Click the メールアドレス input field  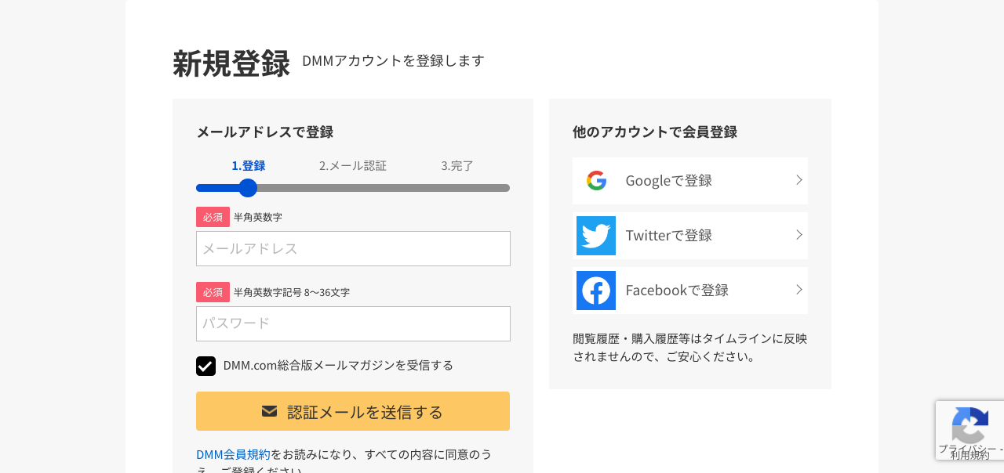[353, 248]
